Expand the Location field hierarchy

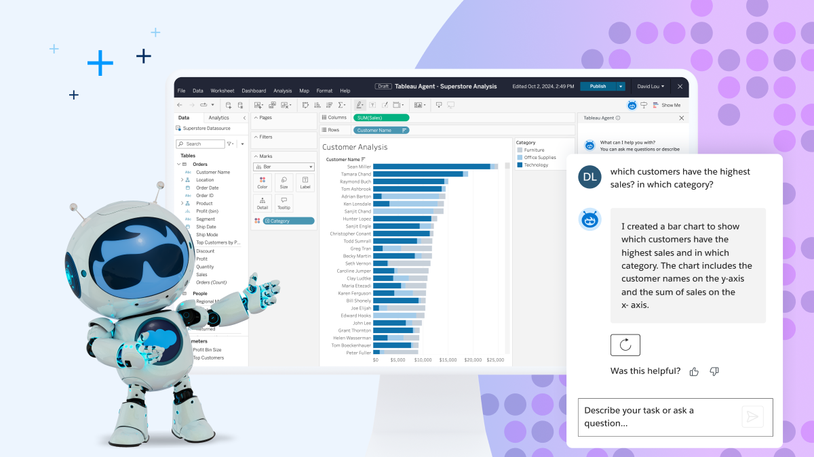[182, 180]
